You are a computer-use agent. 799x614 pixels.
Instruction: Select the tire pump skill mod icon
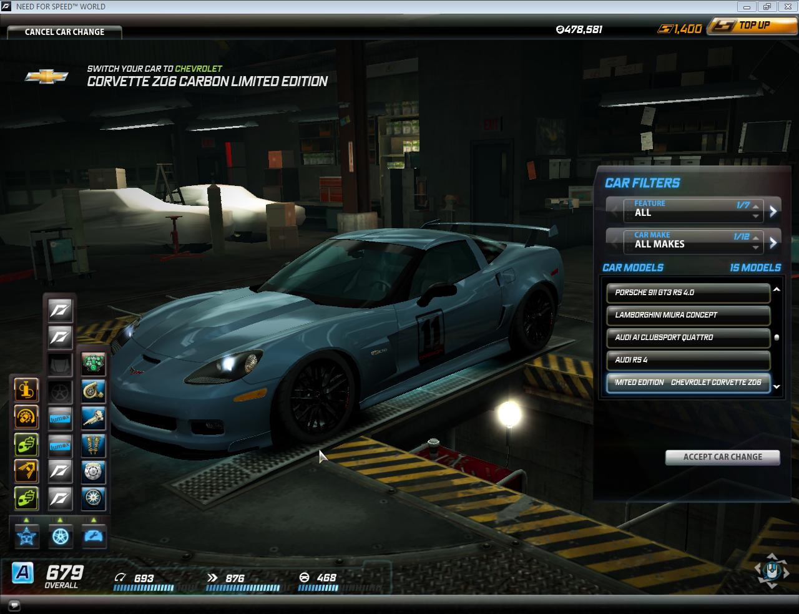26,391
